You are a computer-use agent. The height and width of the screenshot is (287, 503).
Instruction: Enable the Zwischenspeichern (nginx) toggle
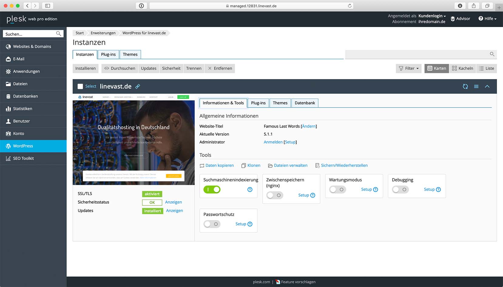pyautogui.click(x=275, y=195)
